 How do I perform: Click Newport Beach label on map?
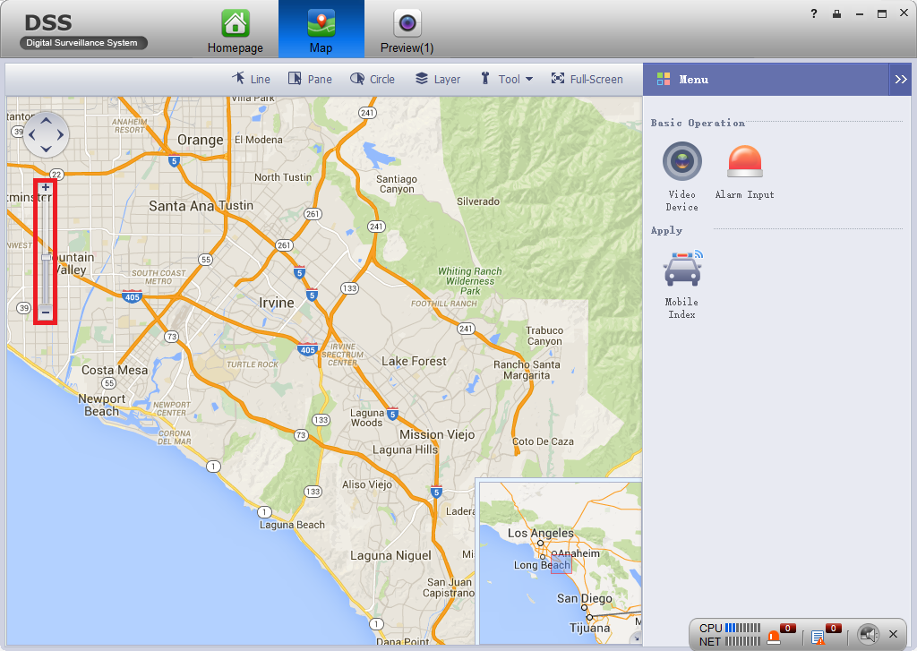click(x=102, y=405)
